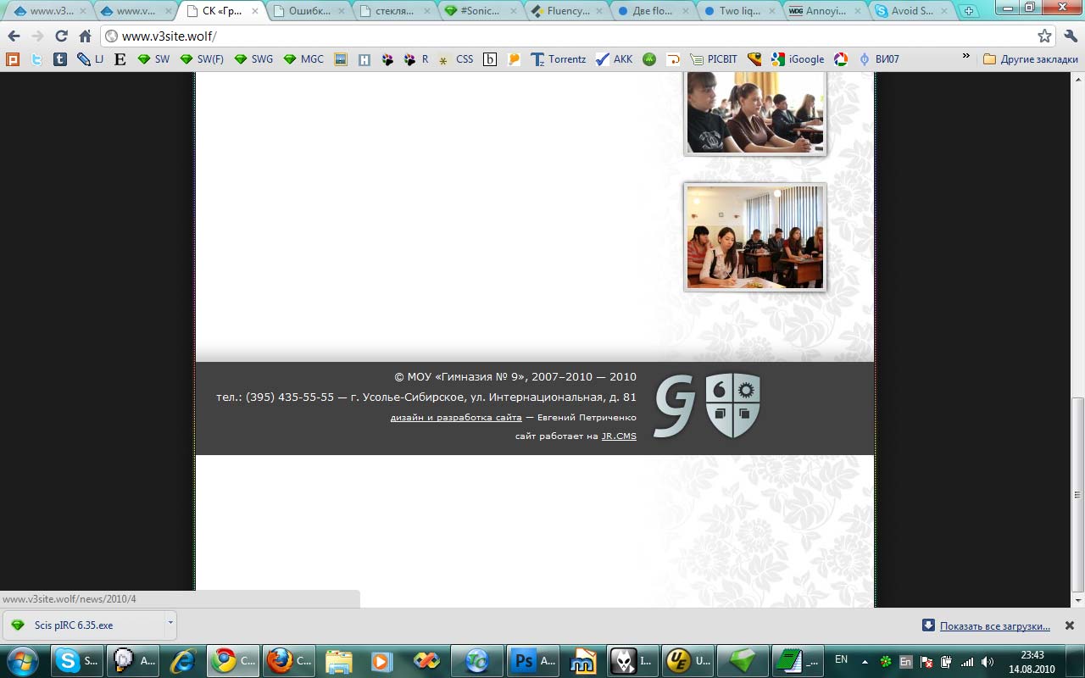Bookmark this page with the star icon
This screenshot has height=678, width=1085.
[1044, 36]
